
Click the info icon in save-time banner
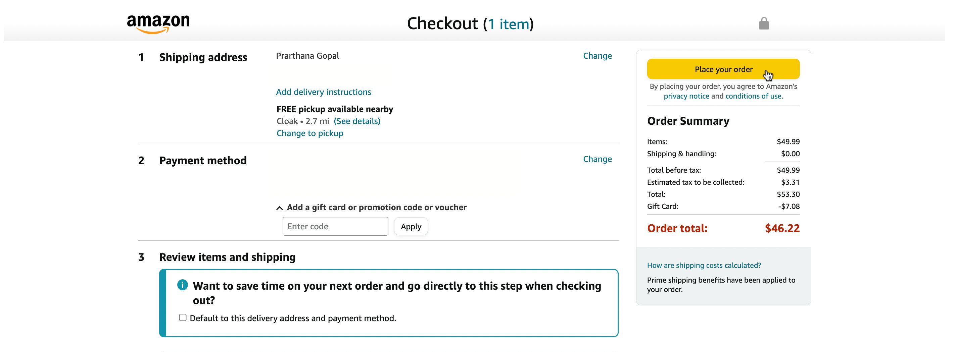click(182, 285)
